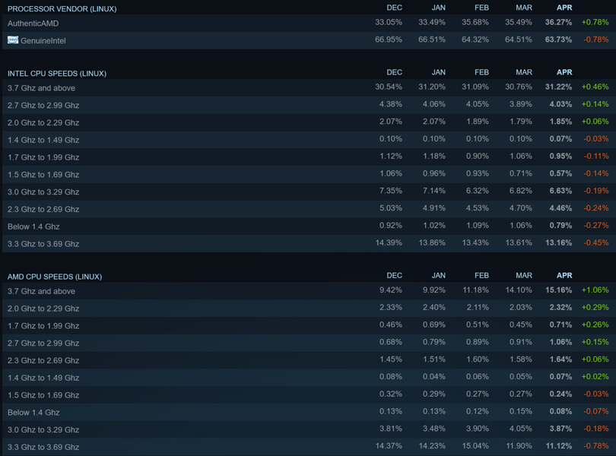
Task: Select the MAR column header in AMD CPU Speeds
Action: click(523, 275)
